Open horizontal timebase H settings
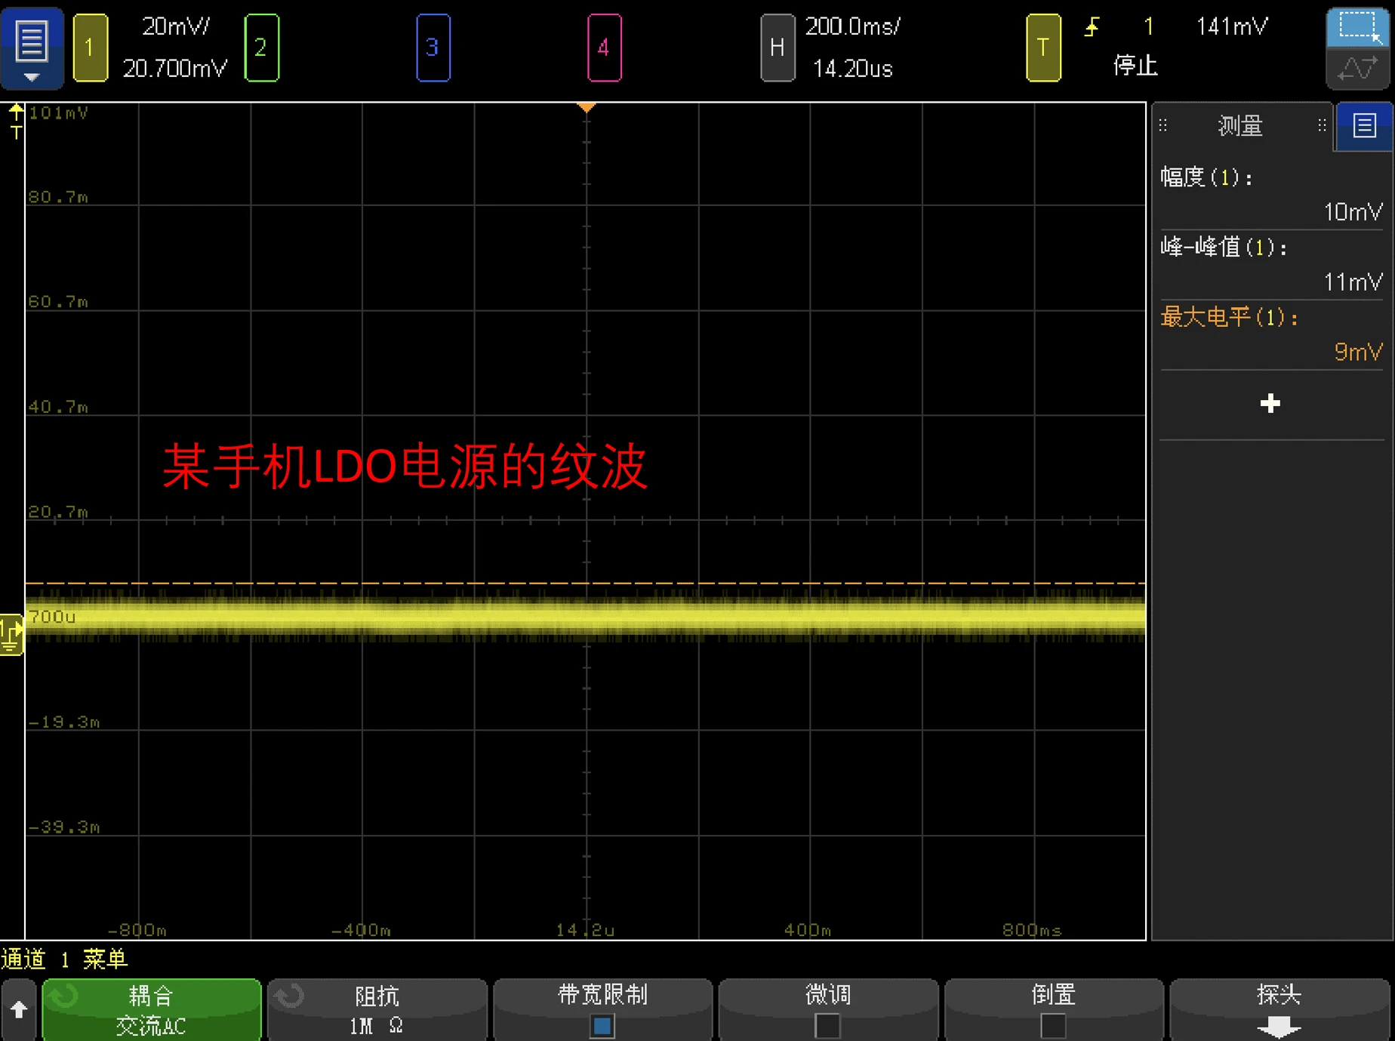 point(777,48)
